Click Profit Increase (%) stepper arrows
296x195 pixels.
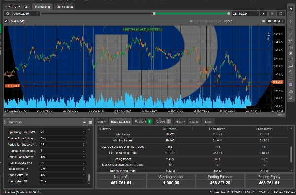[x=84, y=163]
